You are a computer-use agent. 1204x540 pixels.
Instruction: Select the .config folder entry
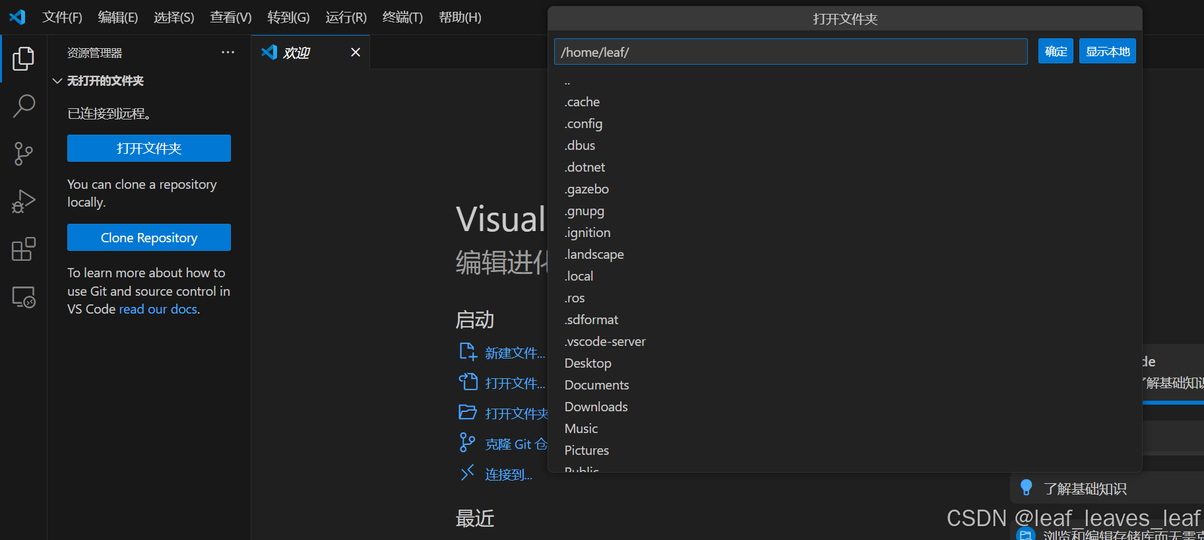click(x=845, y=123)
